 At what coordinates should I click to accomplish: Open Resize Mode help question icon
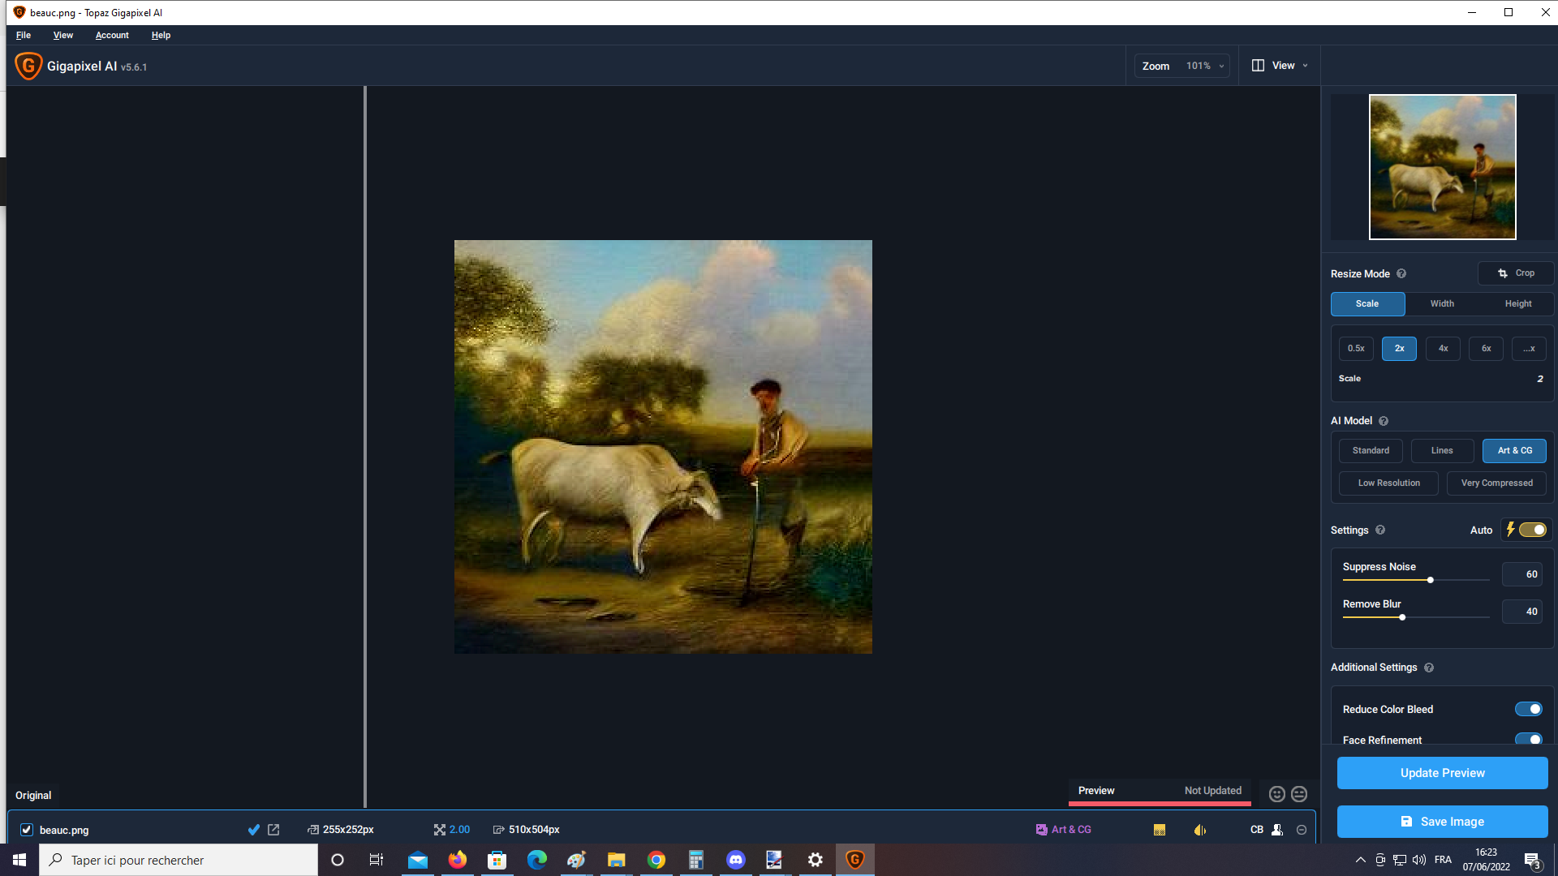click(x=1401, y=274)
